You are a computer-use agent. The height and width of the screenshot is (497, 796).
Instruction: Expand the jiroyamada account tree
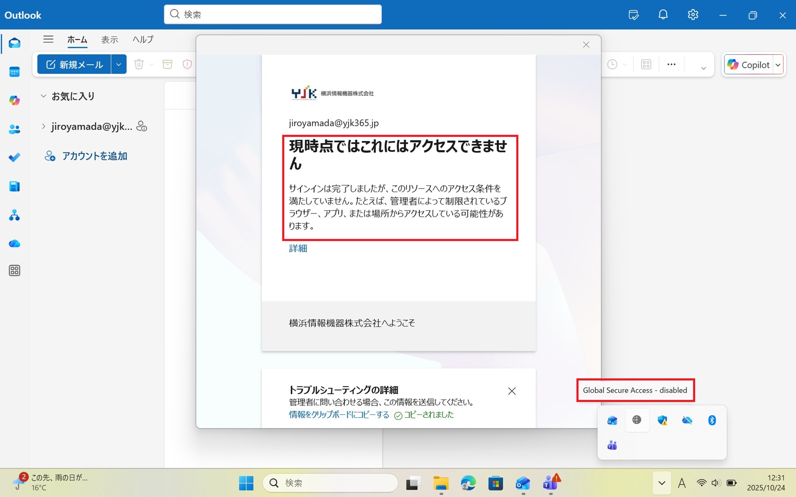pos(43,126)
